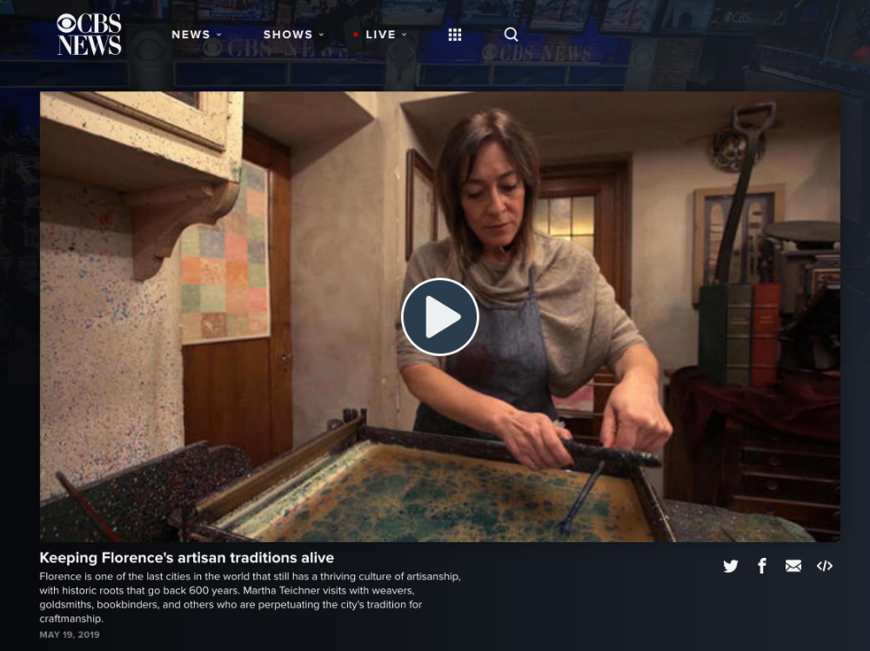Image resolution: width=870 pixels, height=651 pixels.
Task: Open the SHOWS menu
Action: tap(288, 35)
